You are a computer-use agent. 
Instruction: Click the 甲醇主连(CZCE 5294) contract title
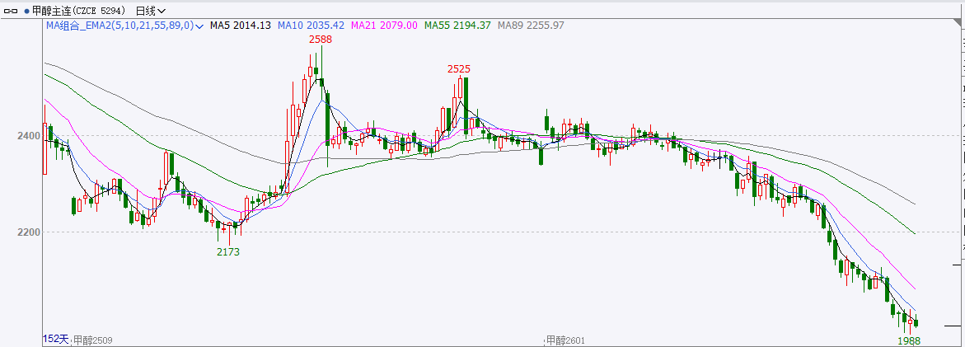click(80, 11)
